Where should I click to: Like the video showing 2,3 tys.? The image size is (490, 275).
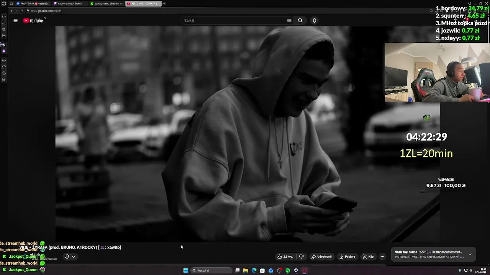tap(285, 257)
